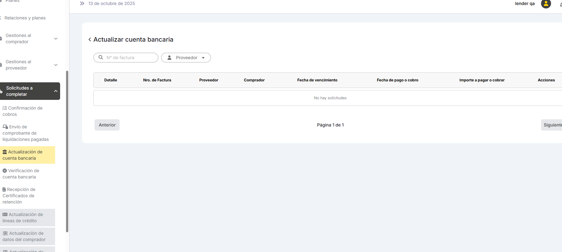The image size is (562, 252).
Task: Click the bank icon for Actualización de cuenta bancaria
Action: coord(5,152)
